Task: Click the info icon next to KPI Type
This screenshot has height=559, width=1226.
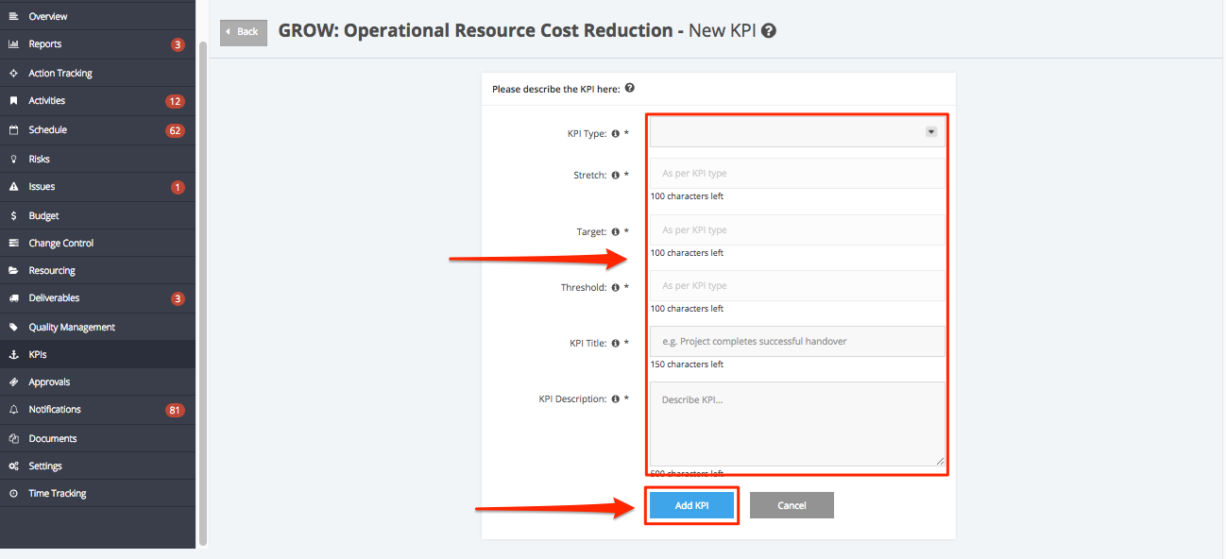Action: (x=615, y=134)
